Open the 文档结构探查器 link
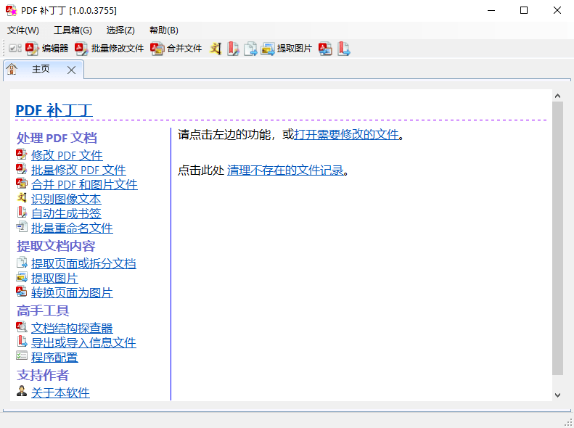 click(72, 328)
